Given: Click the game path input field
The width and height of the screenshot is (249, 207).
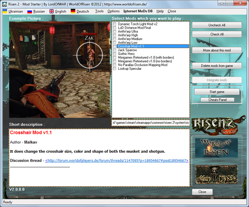Looking at the screenshot, I should [151, 123].
